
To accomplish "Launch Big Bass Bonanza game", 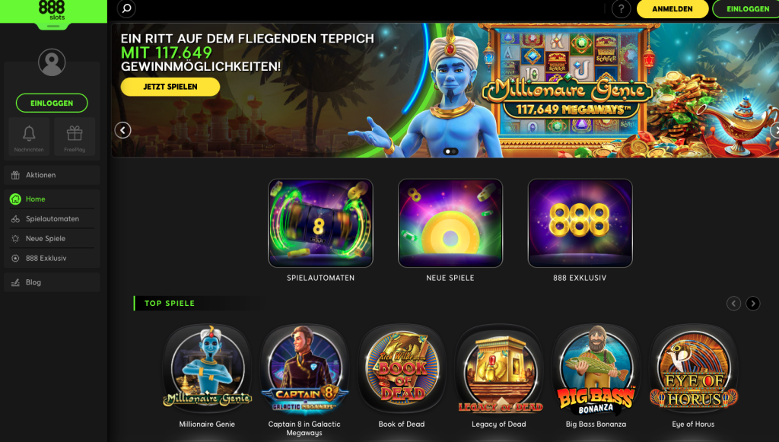I will click(x=596, y=370).
